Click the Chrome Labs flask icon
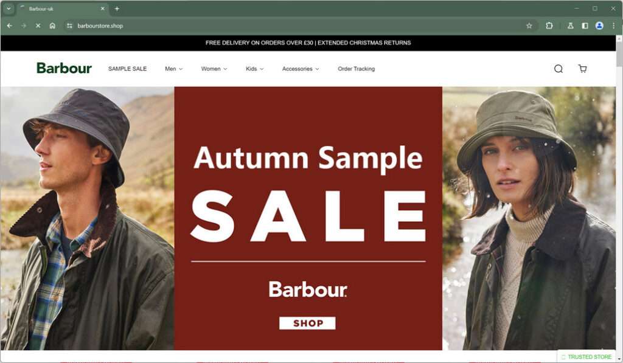The width and height of the screenshot is (623, 363). tap(570, 26)
